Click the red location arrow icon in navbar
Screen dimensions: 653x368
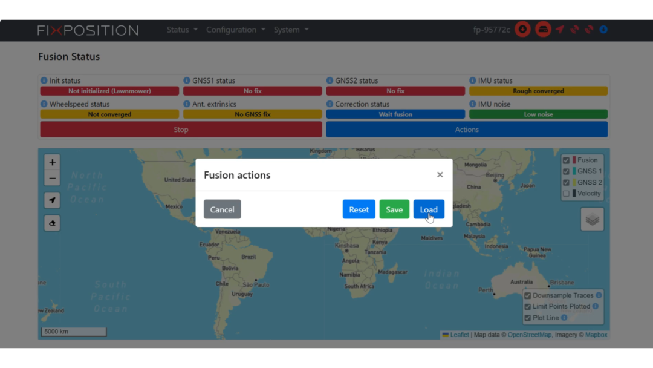560,30
